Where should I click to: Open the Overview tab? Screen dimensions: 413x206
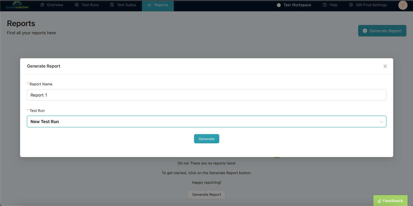pos(52,5)
